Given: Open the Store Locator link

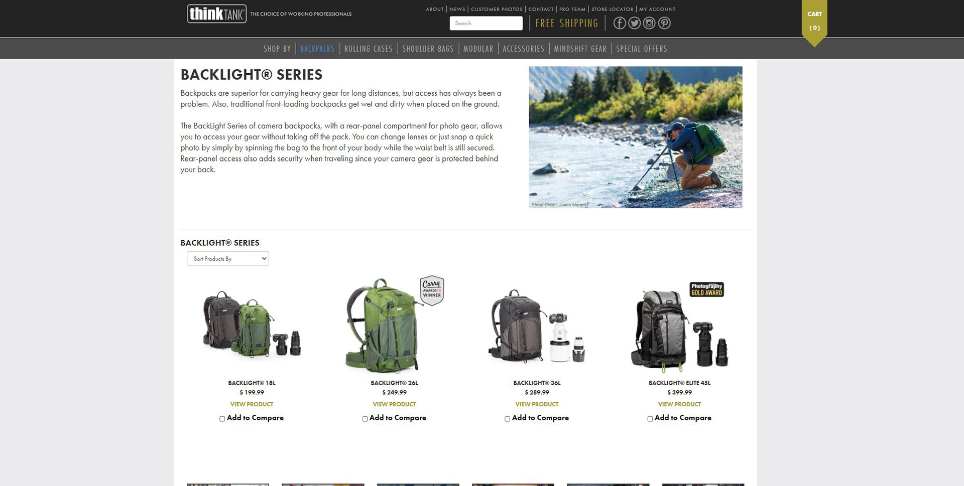Looking at the screenshot, I should (x=612, y=9).
